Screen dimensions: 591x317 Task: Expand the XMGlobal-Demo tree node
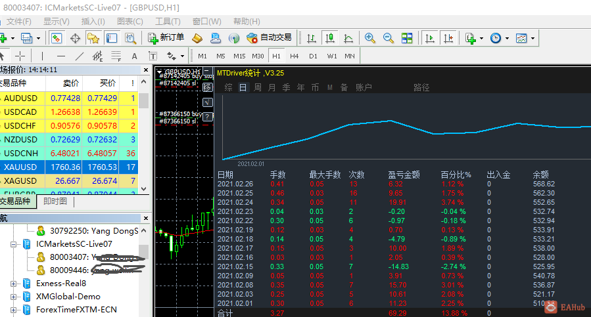pyautogui.click(x=14, y=297)
